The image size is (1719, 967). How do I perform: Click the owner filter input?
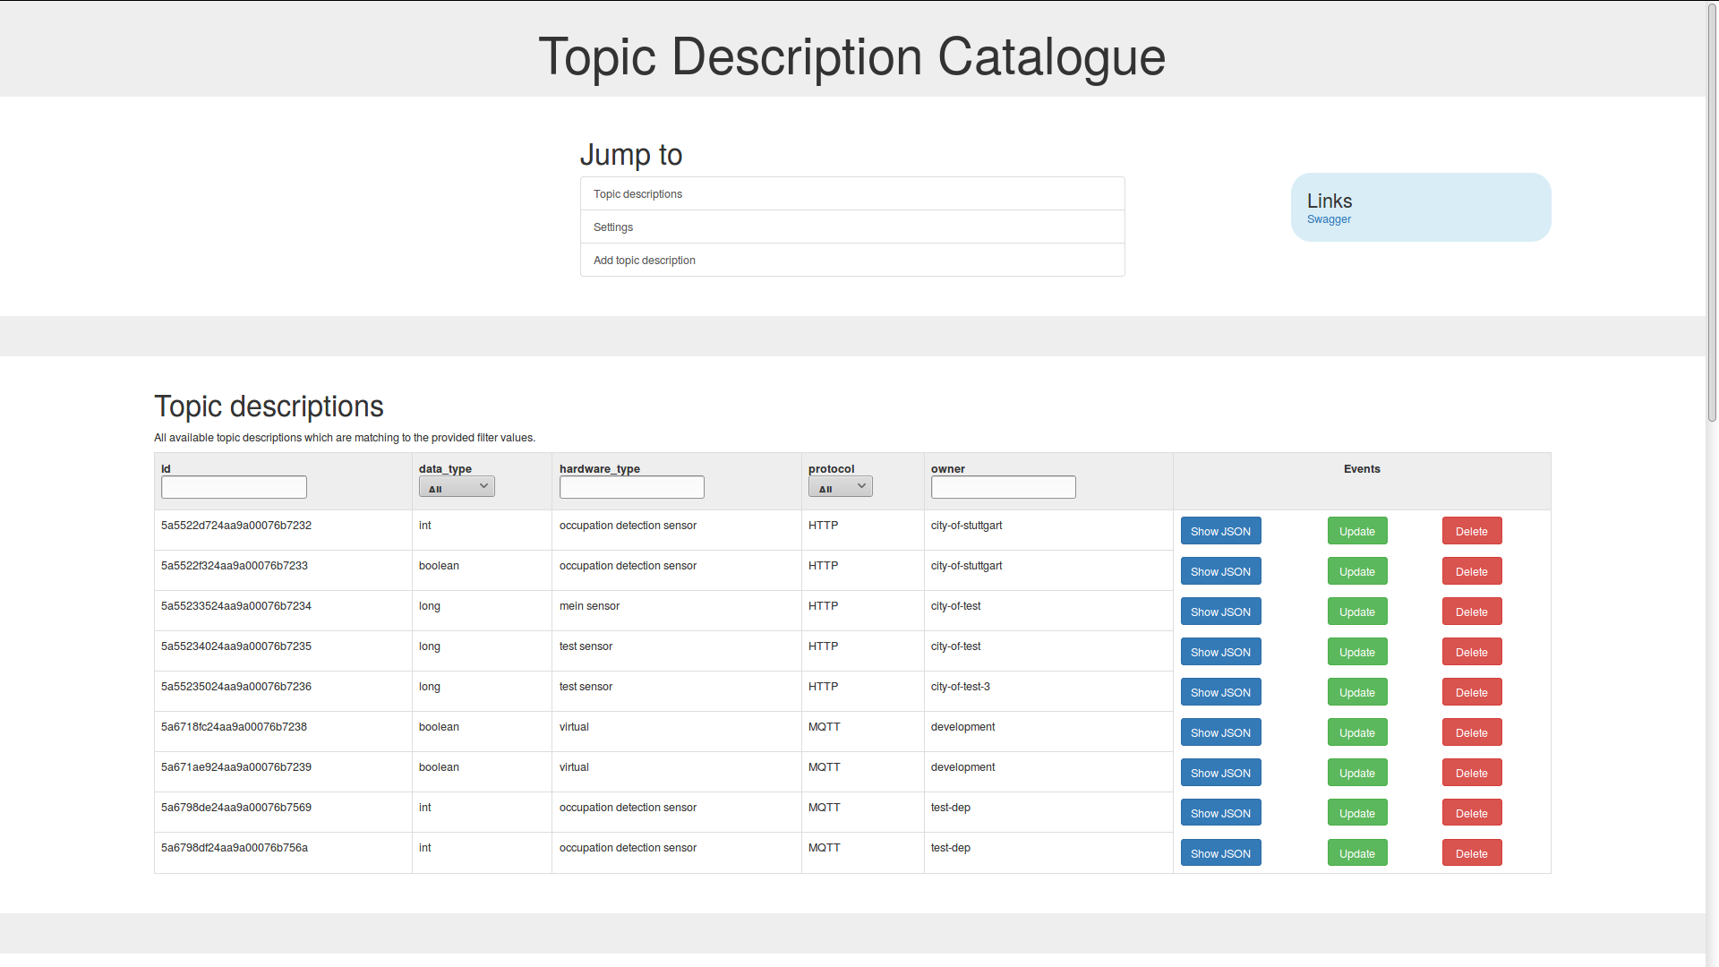point(1003,487)
